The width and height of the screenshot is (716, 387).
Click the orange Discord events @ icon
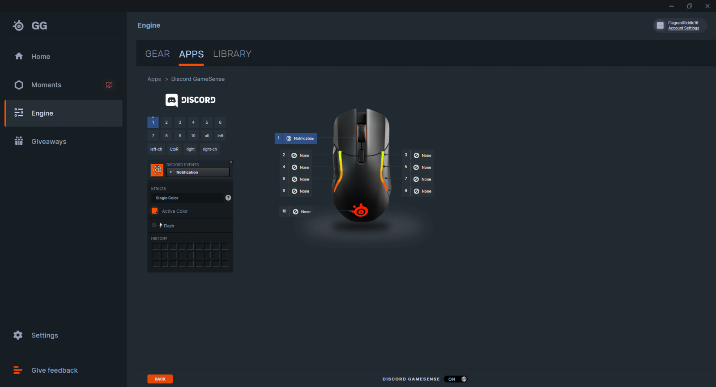pos(157,170)
